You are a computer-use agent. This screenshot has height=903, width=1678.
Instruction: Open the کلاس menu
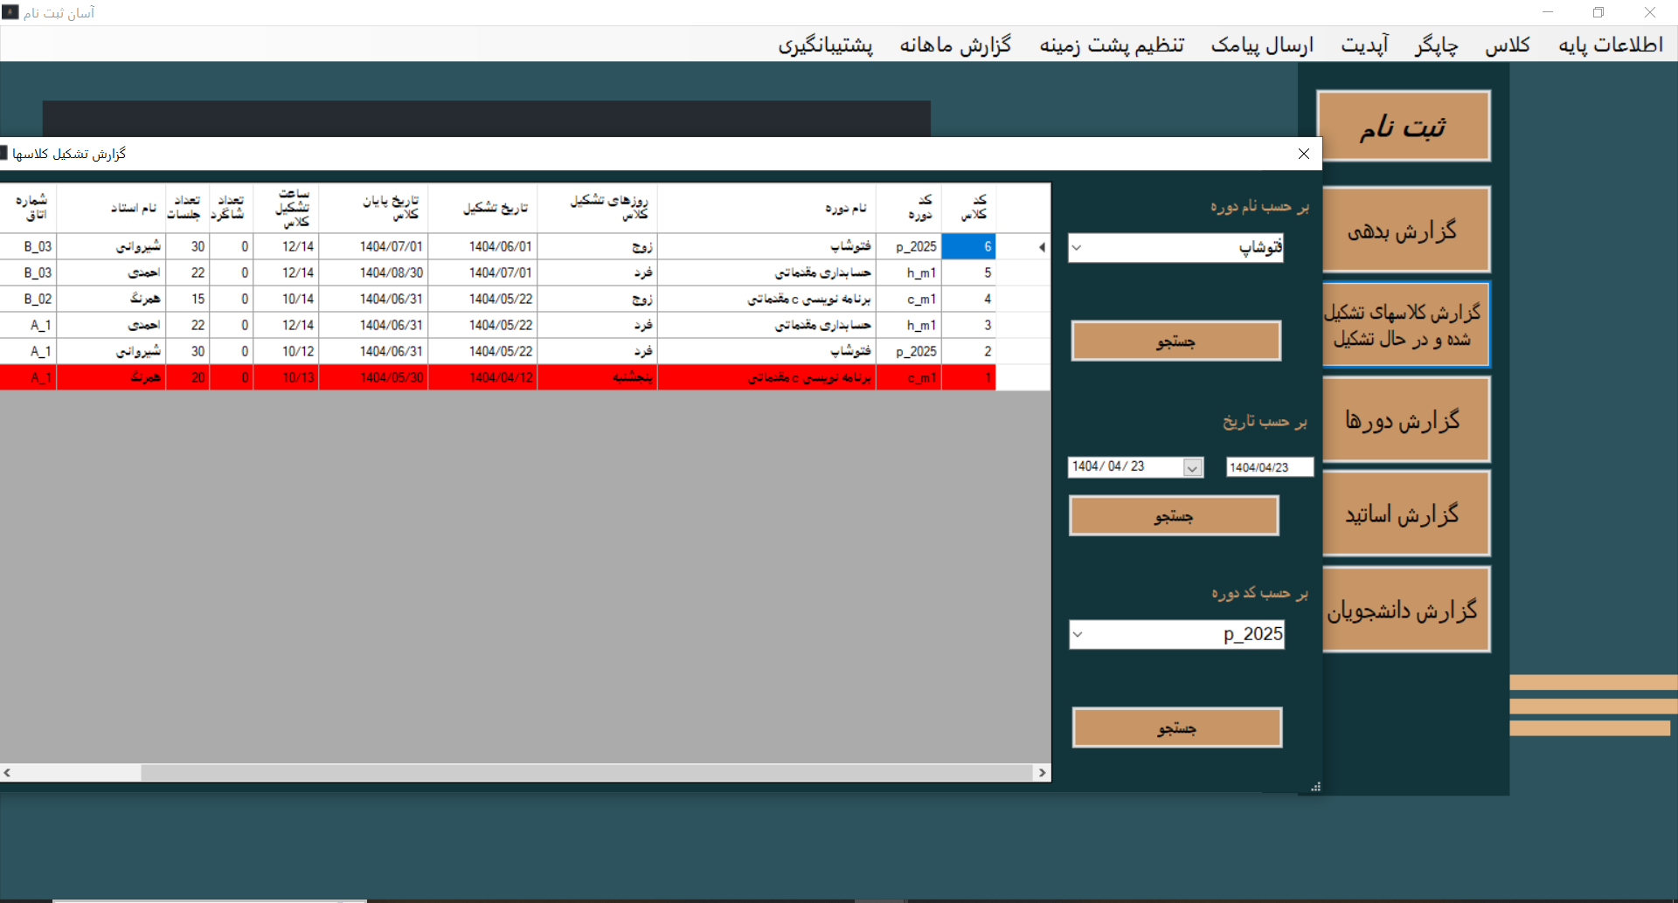point(1508,45)
